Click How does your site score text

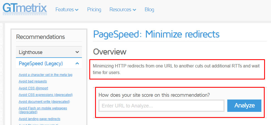pyautogui.click(x=154, y=95)
